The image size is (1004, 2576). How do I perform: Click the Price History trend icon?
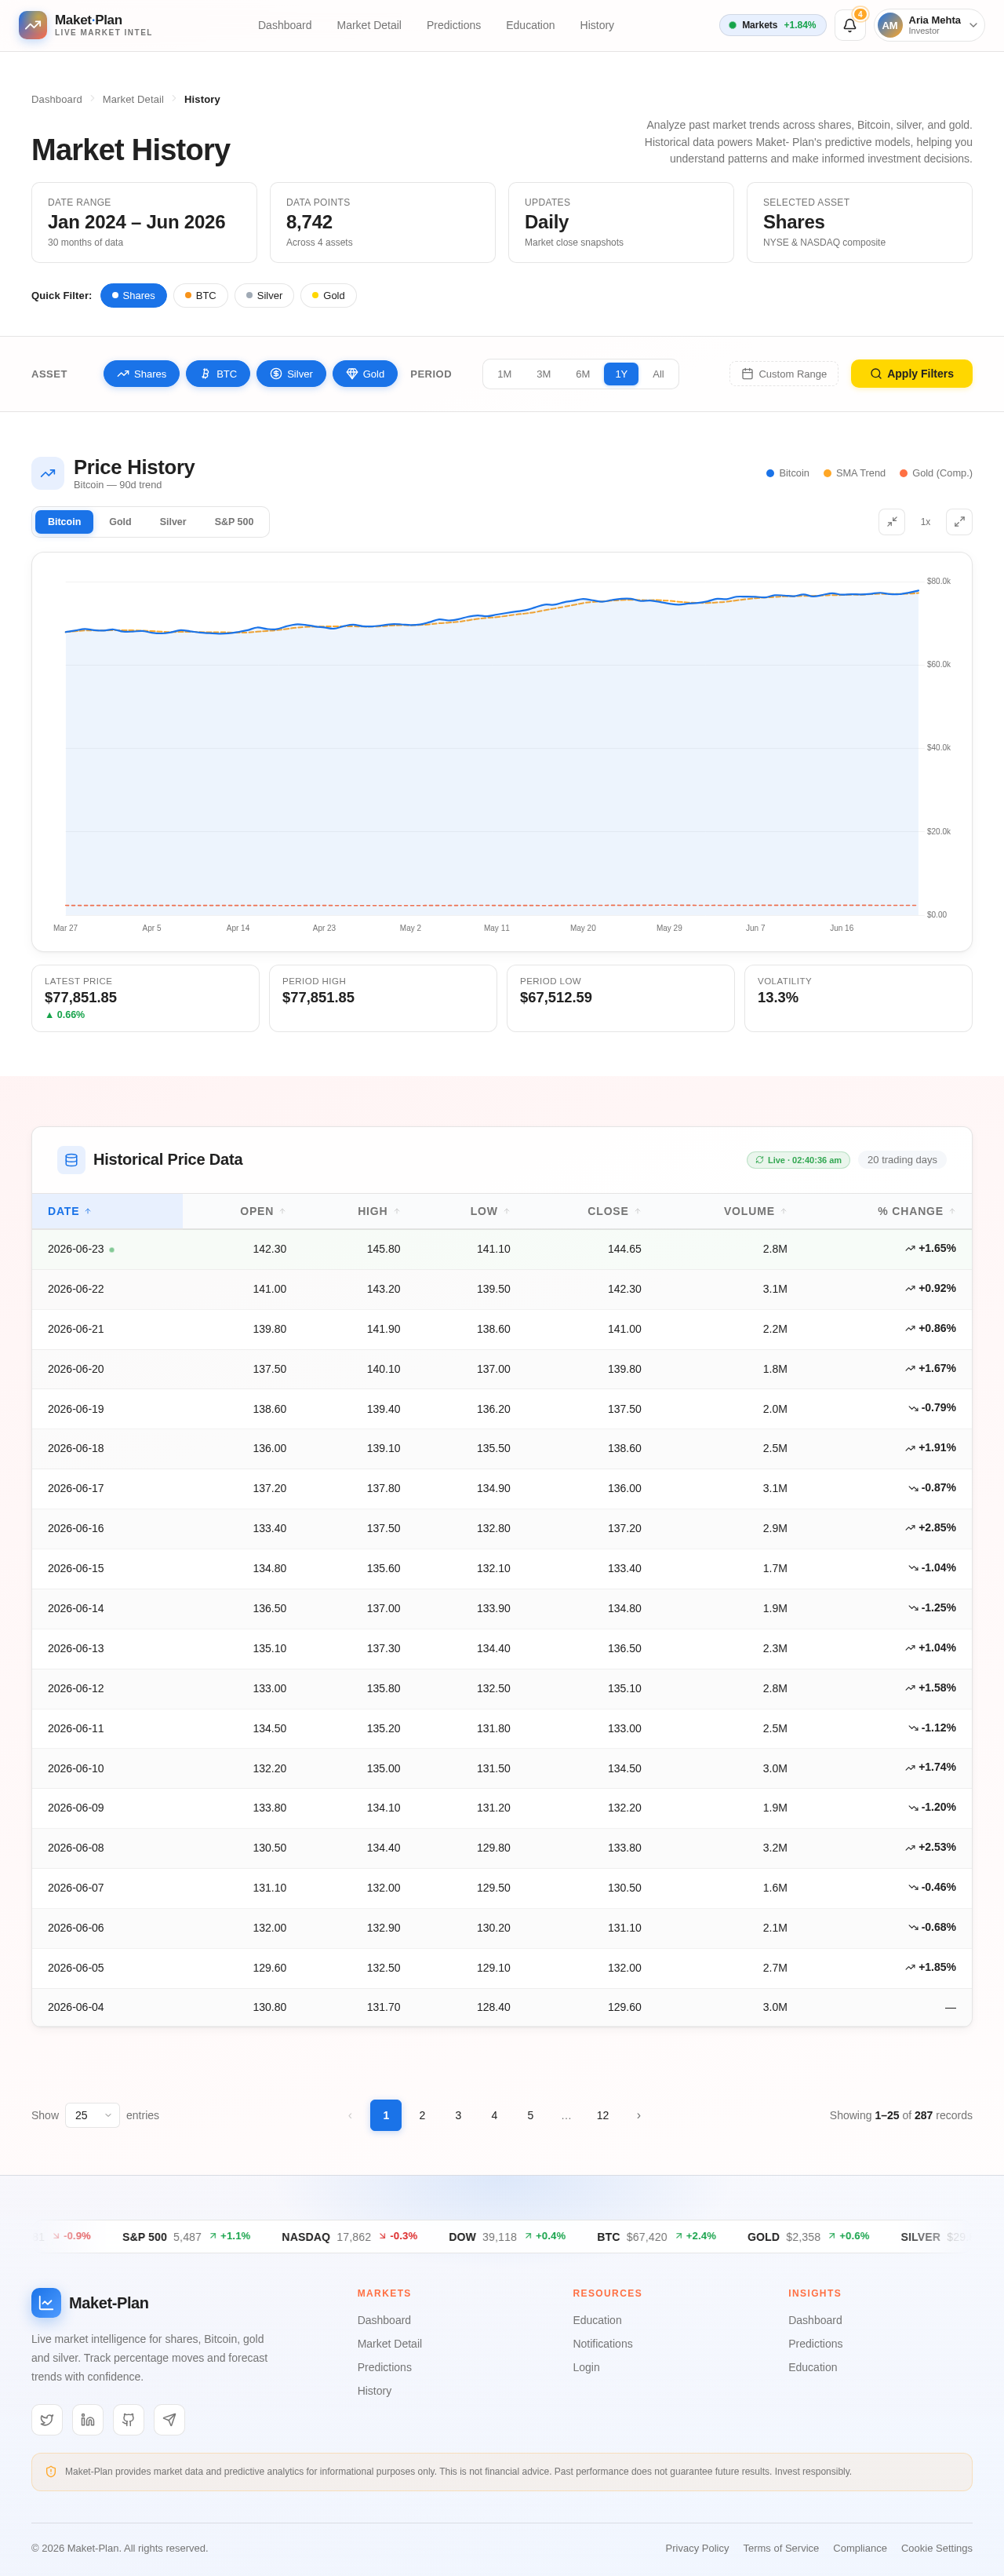48,473
